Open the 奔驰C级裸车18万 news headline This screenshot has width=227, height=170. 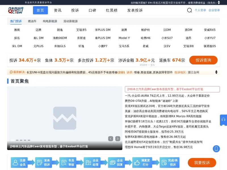pos(168,121)
